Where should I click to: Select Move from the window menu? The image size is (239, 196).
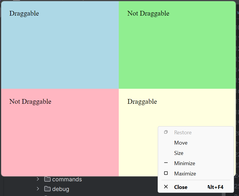pos(181,143)
